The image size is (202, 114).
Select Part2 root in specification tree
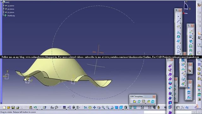click(x=7, y=2)
